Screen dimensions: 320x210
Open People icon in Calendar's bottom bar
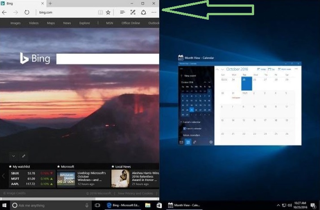click(195, 142)
